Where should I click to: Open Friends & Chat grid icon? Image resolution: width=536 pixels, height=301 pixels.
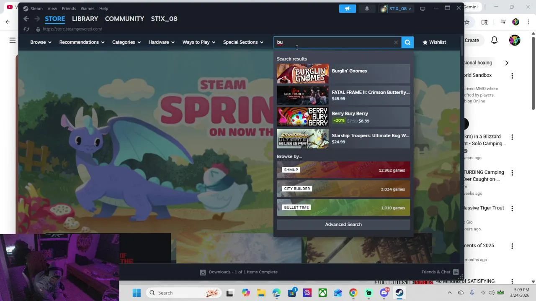tap(456, 272)
